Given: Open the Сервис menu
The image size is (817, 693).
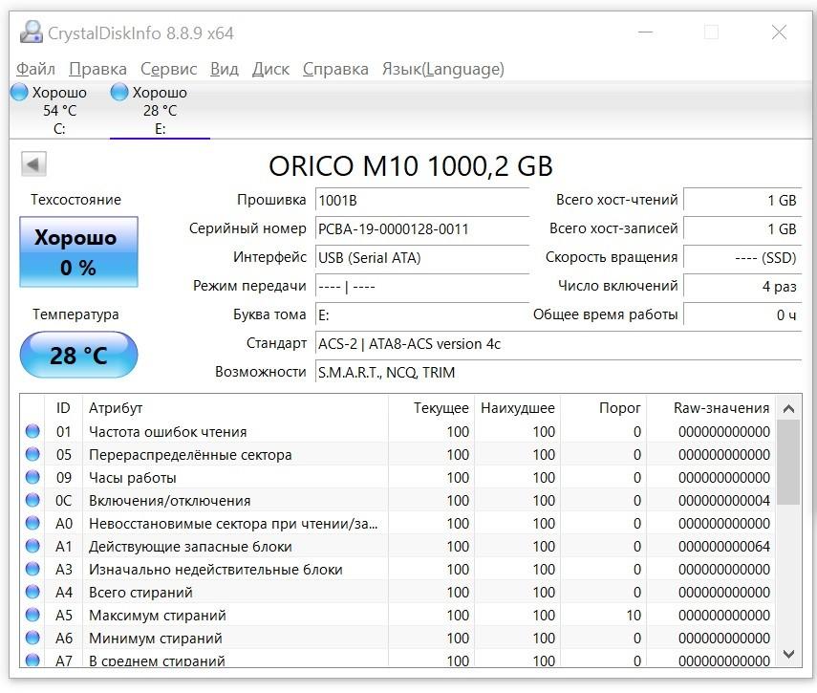Looking at the screenshot, I should [x=168, y=69].
